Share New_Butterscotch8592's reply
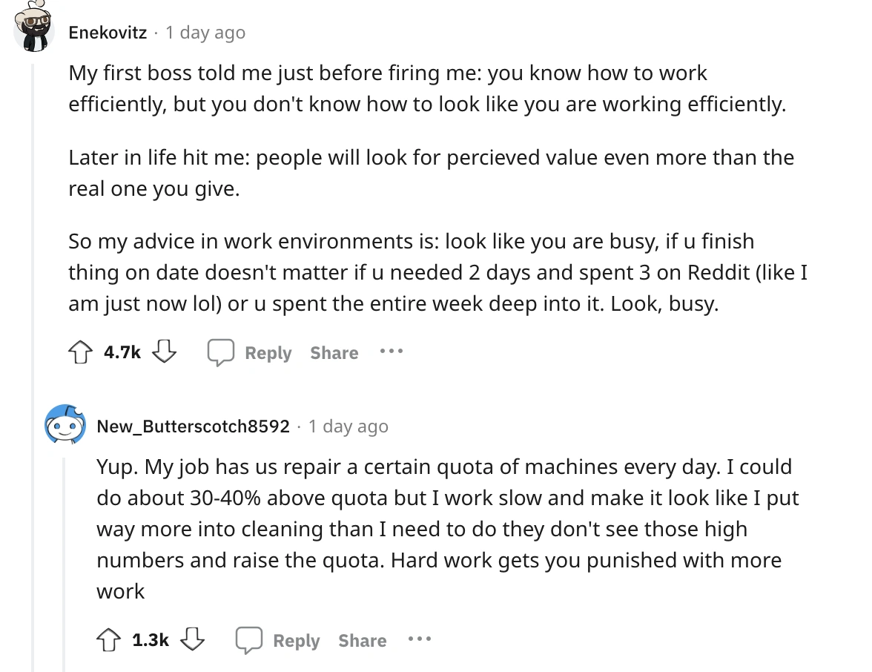The width and height of the screenshot is (872, 672). click(362, 640)
